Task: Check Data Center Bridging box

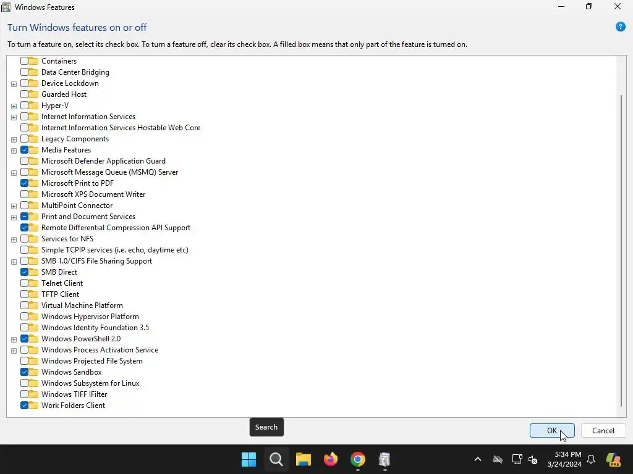Action: tap(24, 72)
